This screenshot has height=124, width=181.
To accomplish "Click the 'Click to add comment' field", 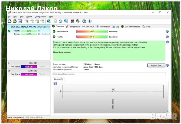I will pos(109,74).
